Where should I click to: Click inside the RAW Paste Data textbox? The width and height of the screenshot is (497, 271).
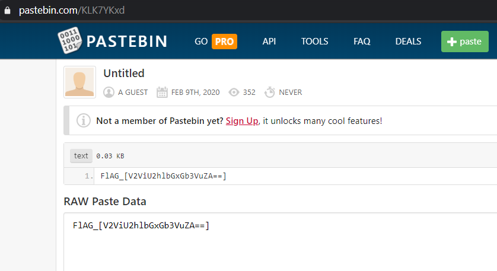pos(279,243)
